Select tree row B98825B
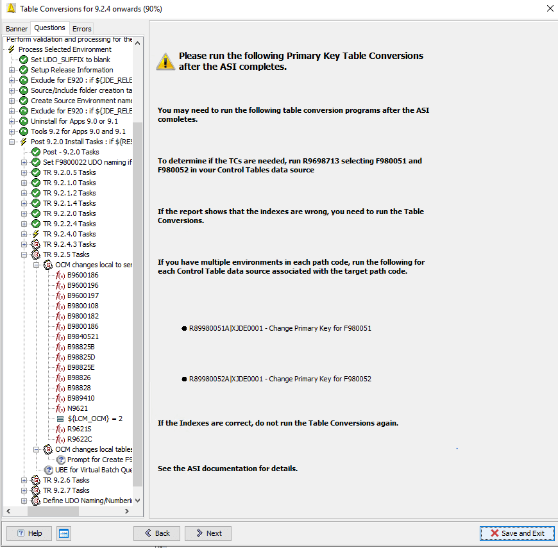 click(81, 347)
